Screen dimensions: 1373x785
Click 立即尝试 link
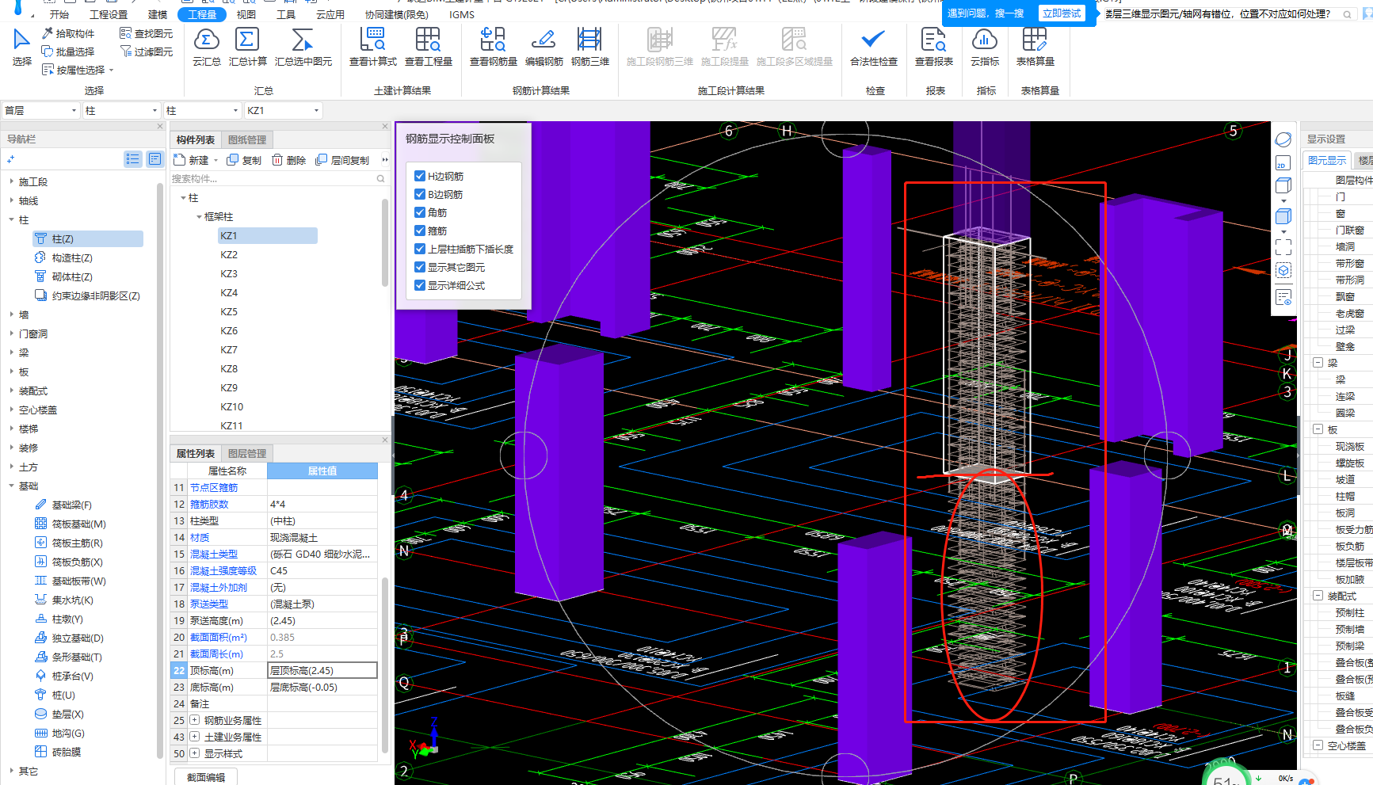tap(1062, 13)
